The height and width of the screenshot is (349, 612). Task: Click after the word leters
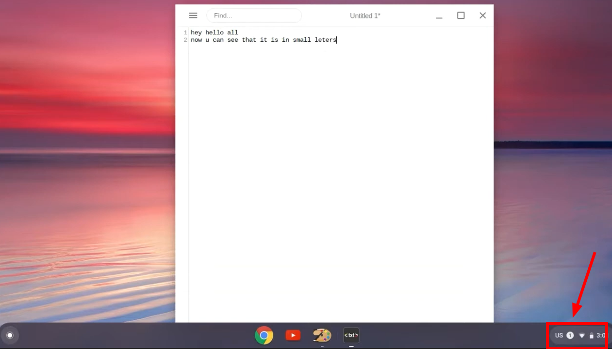click(337, 40)
